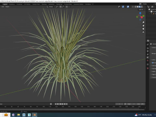Expand Collection row in the outliner
Screen dimensions: 156x117
pos(149,11)
